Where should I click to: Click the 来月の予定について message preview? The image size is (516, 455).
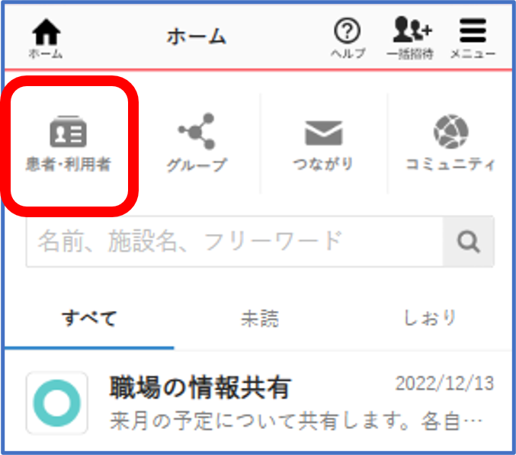tap(296, 421)
